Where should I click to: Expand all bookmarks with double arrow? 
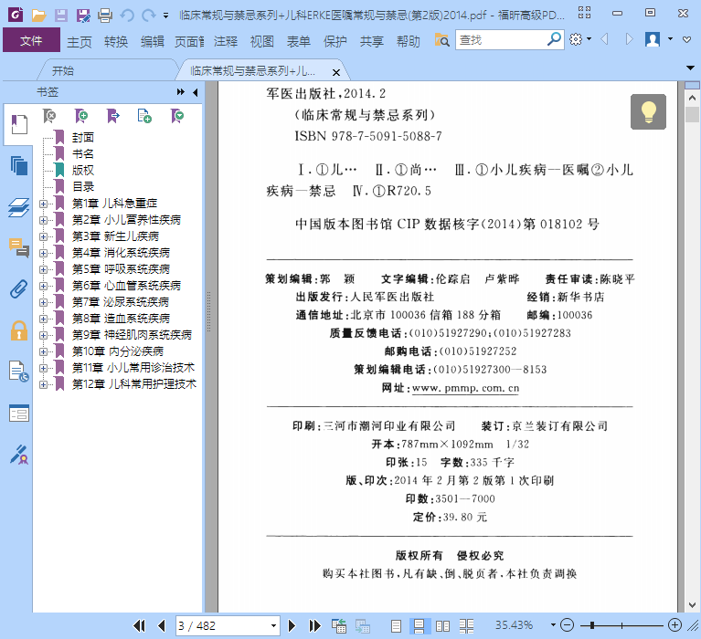pos(181,92)
